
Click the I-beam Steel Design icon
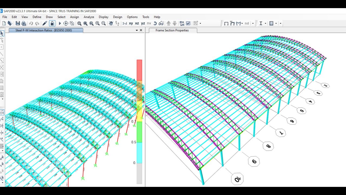[x=261, y=23]
